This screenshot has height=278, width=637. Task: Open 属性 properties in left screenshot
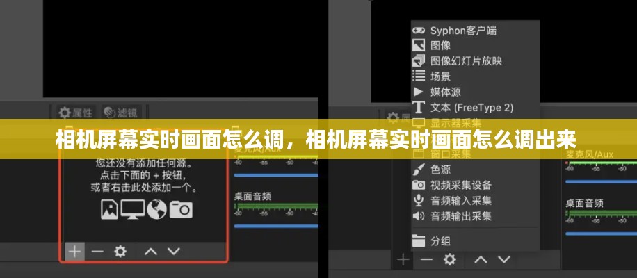pos(75,113)
